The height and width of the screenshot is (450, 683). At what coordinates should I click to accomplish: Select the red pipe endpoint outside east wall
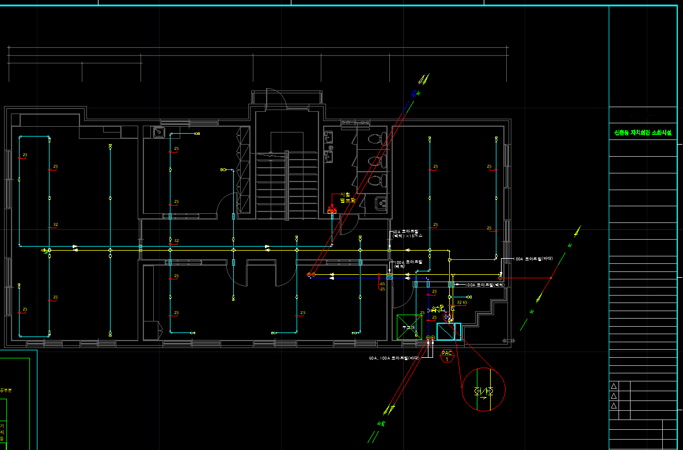(551, 278)
